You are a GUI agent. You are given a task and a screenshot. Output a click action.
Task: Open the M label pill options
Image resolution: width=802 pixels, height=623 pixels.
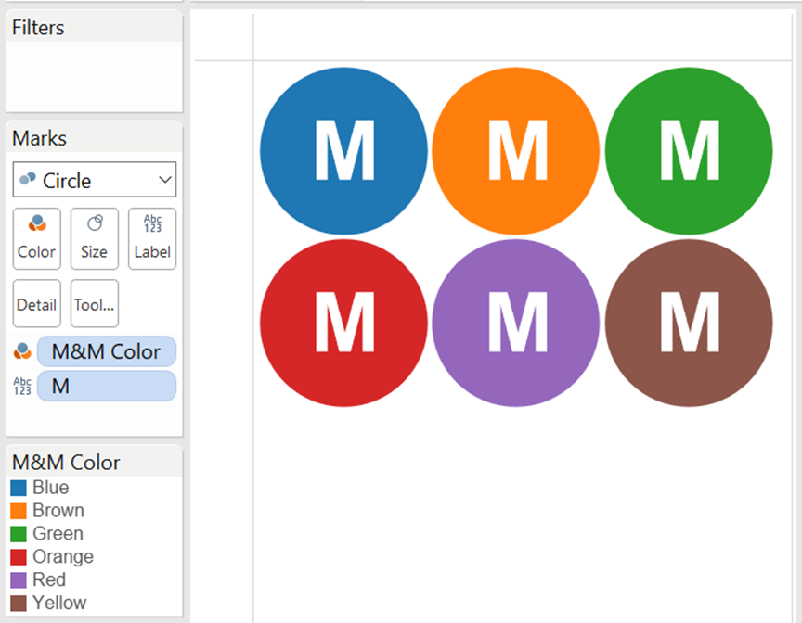coord(107,386)
